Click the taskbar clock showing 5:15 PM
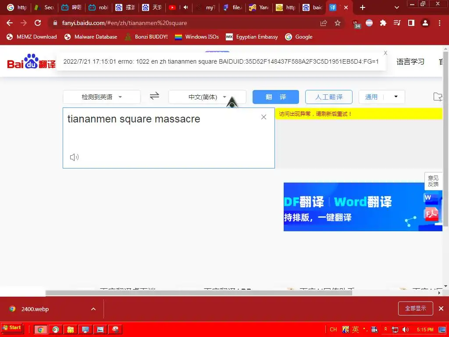 (x=425, y=330)
